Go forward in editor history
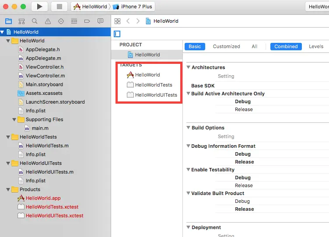Screen dimensions: 329x237 pos(138,21)
